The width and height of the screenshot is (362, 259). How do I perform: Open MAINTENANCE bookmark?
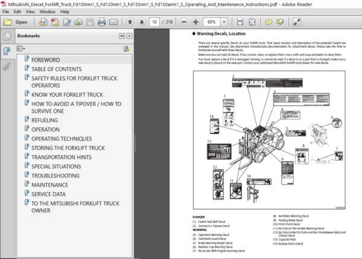pyautogui.click(x=50, y=185)
